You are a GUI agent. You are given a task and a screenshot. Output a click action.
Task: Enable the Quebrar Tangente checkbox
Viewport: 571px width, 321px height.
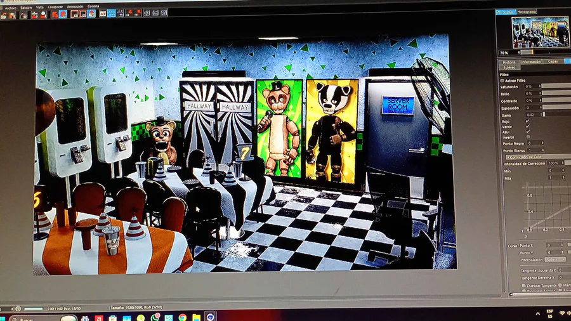click(x=523, y=285)
